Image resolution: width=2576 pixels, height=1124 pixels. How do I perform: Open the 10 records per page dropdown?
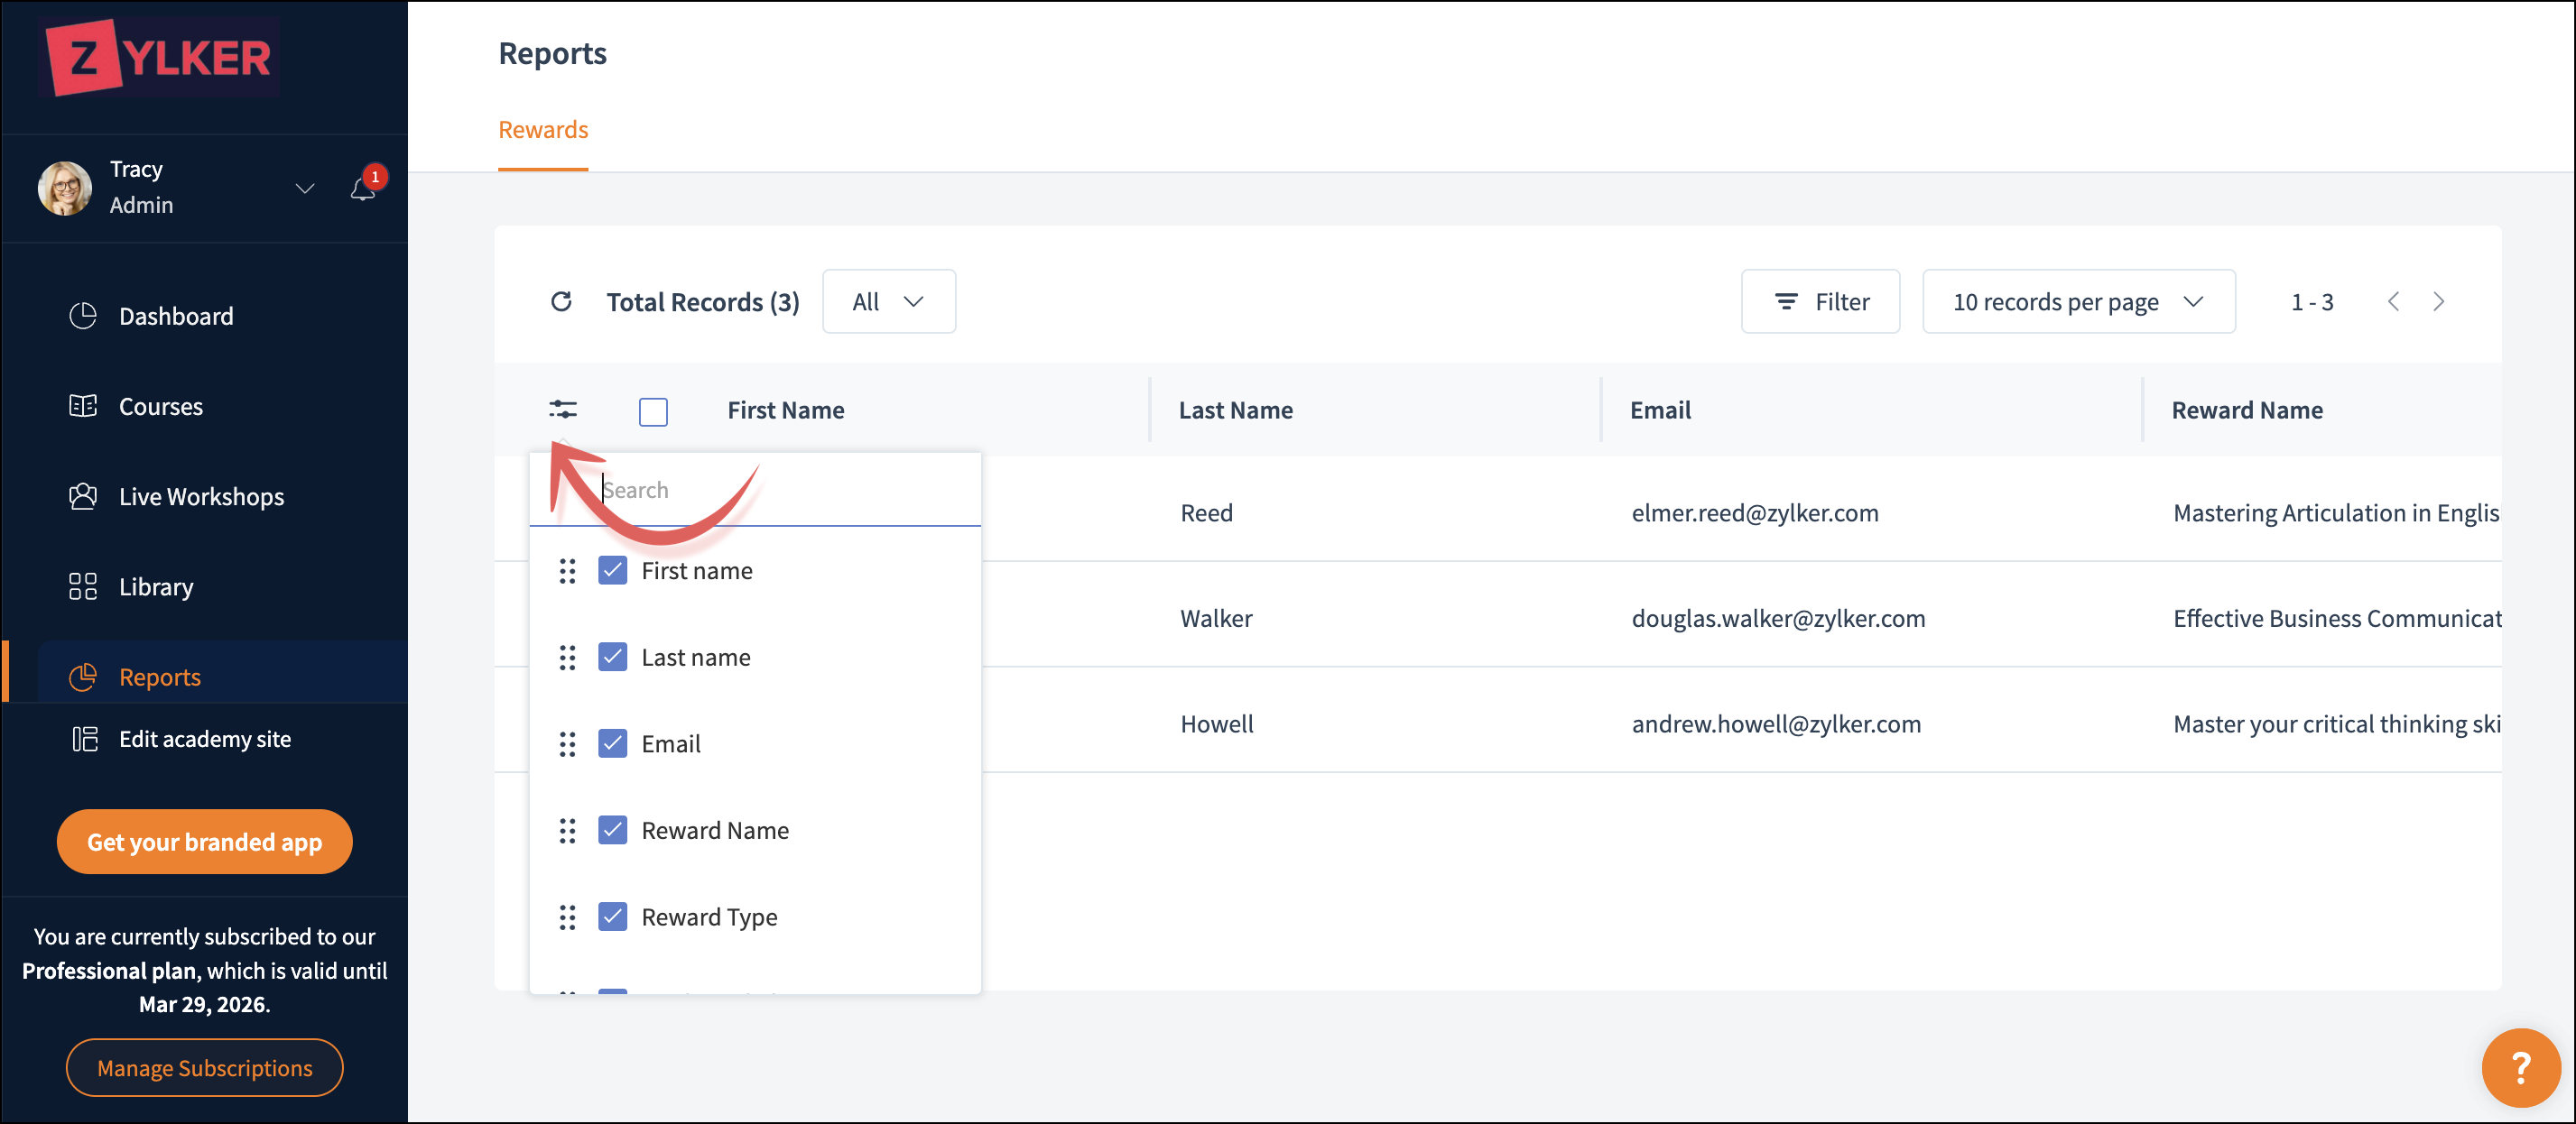point(2078,301)
